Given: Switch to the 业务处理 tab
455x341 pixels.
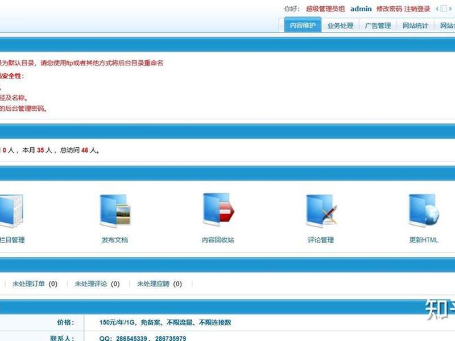Looking at the screenshot, I should 340,26.
